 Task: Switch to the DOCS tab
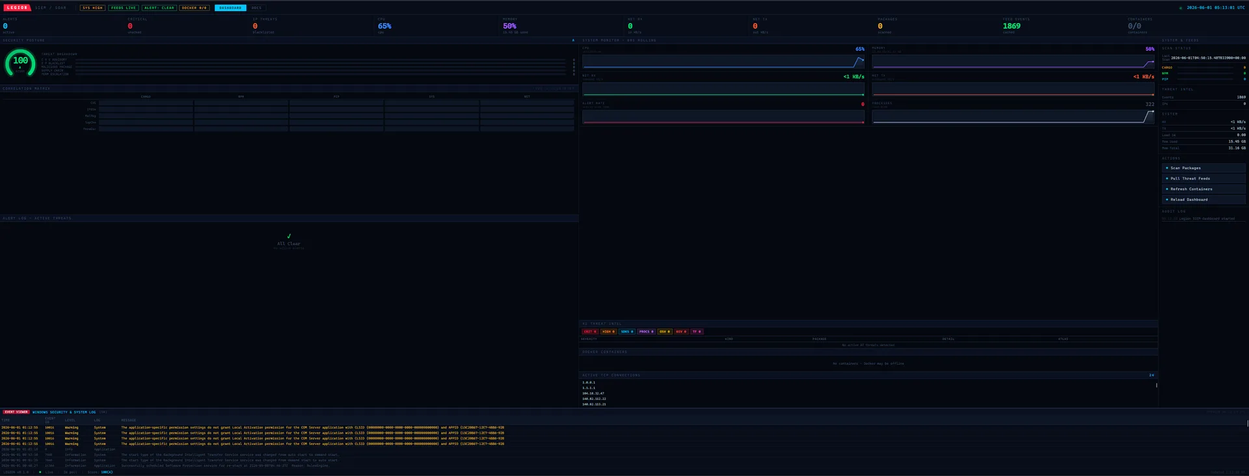[x=256, y=8]
